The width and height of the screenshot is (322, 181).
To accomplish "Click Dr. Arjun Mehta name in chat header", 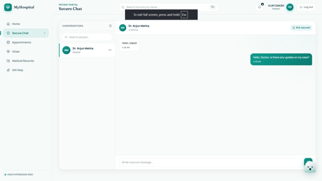I will tap(139, 26).
